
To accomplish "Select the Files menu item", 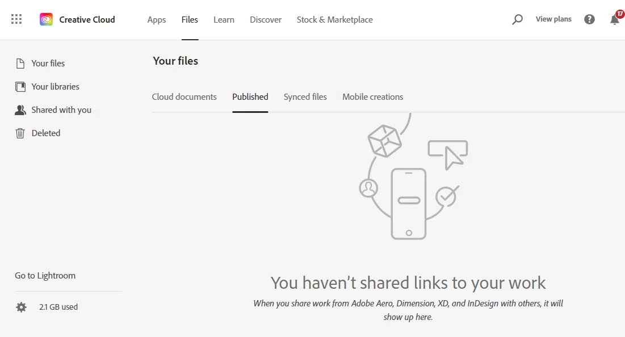I will point(190,19).
